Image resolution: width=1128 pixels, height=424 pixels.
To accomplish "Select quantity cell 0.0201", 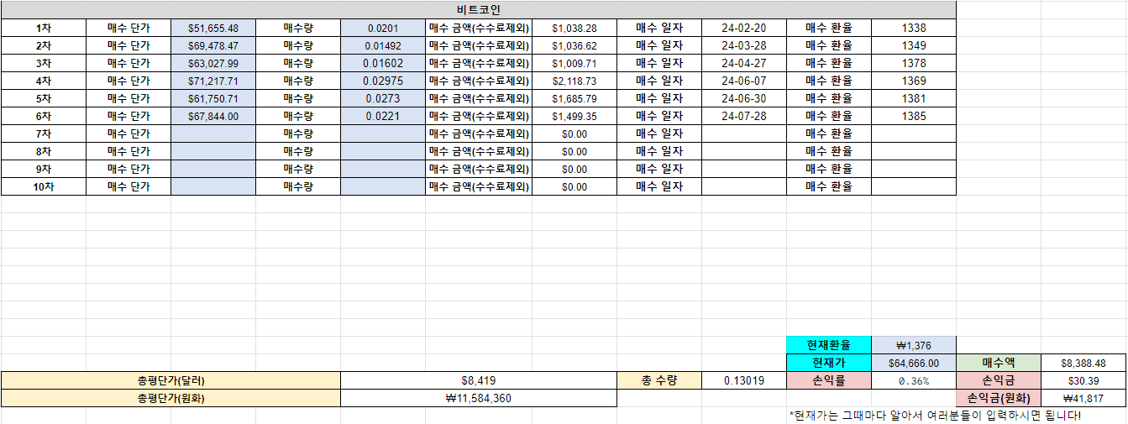I will (383, 28).
